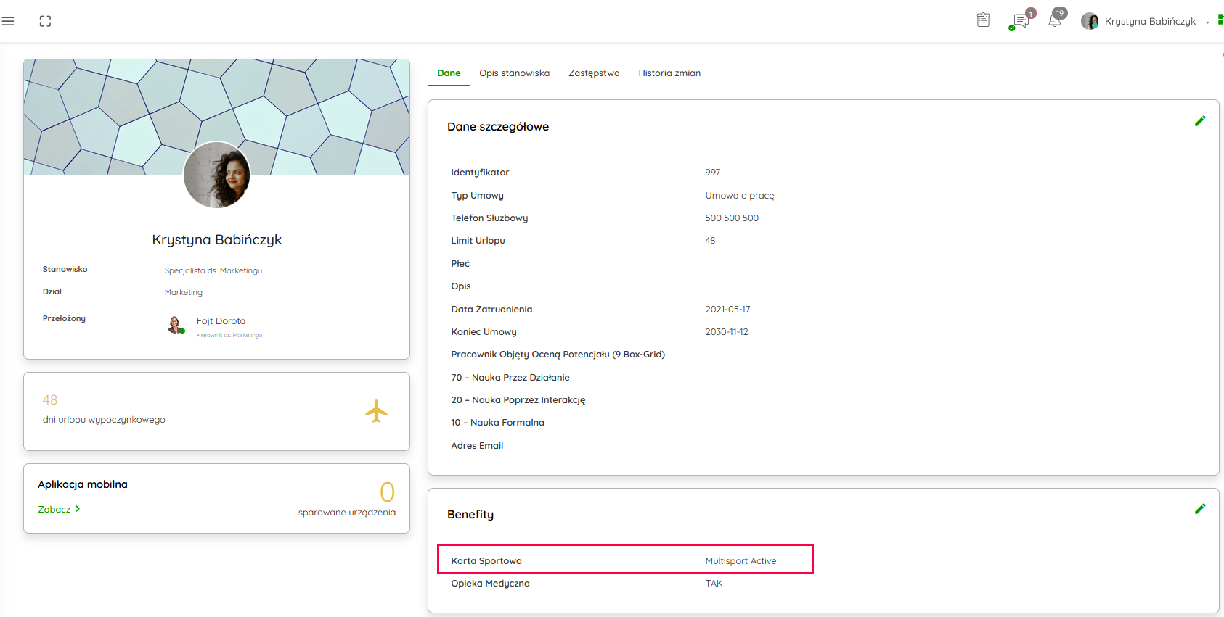1224x617 pixels.
Task: Open the Zastępstwa tab
Action: pyautogui.click(x=594, y=73)
